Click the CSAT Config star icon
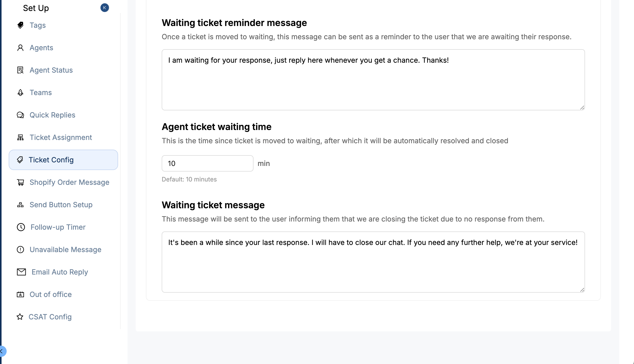The width and height of the screenshot is (634, 364). click(x=20, y=317)
